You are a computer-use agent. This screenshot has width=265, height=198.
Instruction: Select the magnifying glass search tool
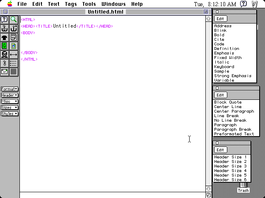[14, 19]
